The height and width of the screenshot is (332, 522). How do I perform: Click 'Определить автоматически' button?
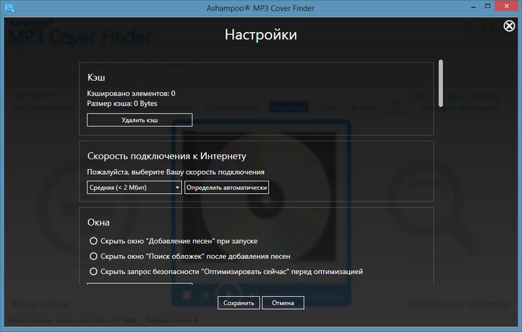(226, 187)
